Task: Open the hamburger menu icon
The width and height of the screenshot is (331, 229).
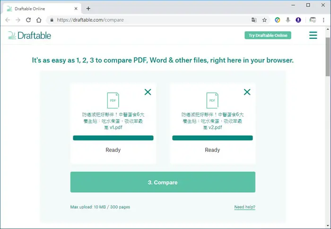Action: tap(313, 35)
